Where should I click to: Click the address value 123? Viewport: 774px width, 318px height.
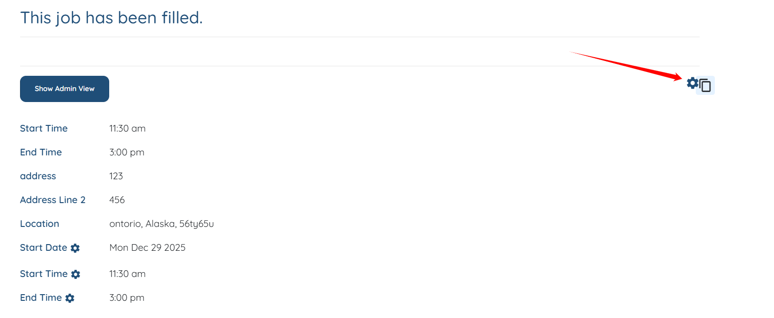pos(116,176)
